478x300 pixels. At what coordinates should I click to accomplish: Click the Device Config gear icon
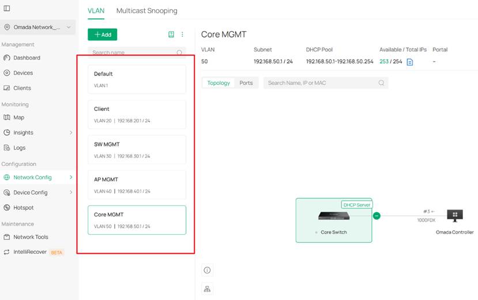coord(7,192)
